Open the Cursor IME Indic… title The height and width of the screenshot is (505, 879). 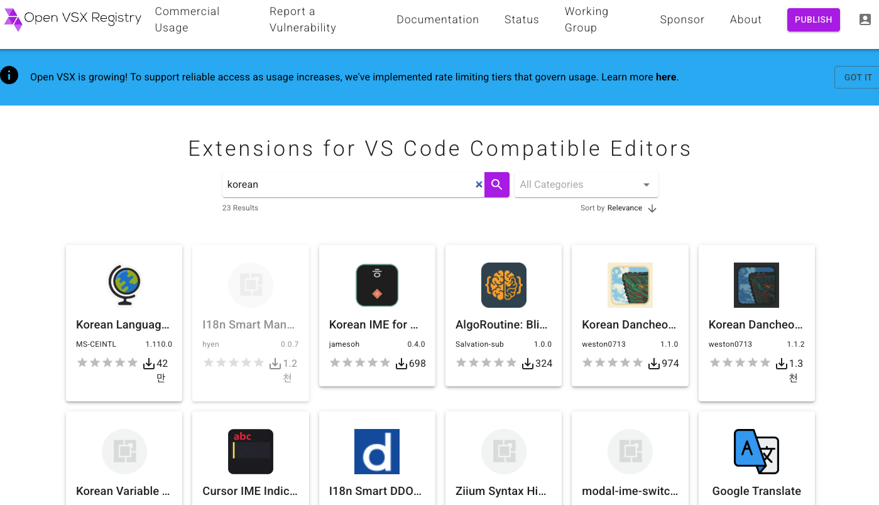pos(250,491)
